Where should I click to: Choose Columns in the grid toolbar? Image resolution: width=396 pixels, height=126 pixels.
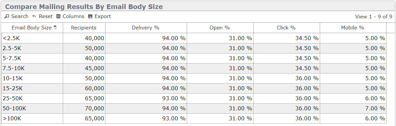[74, 16]
